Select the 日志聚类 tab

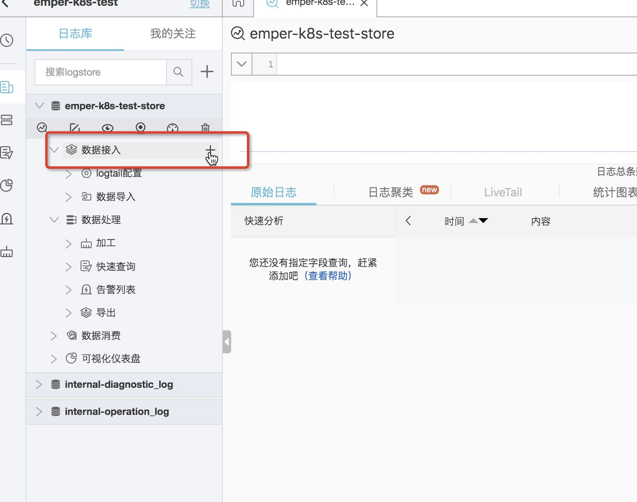391,192
